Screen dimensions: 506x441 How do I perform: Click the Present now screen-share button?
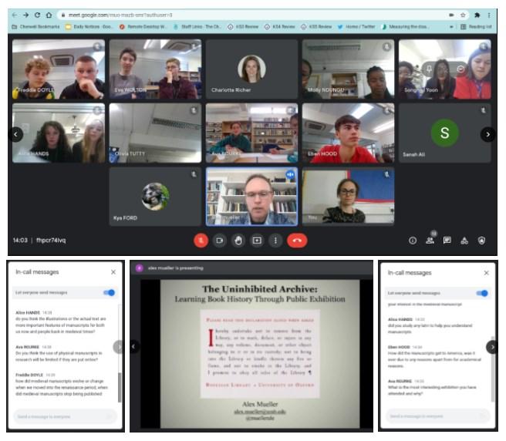point(257,241)
